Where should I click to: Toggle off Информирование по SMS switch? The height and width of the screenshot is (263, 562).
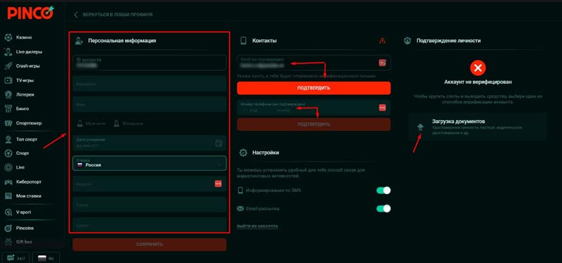(384, 191)
